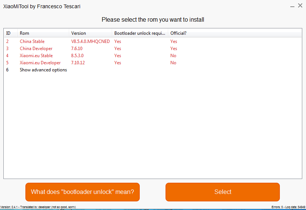Click bootloader 'Yes' in Xiaomi.eu Developer row
The height and width of the screenshot is (210, 306).
[118, 63]
